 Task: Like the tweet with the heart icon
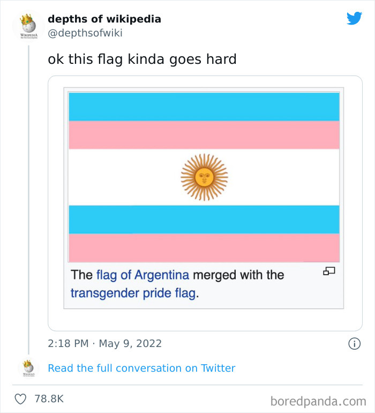(x=21, y=399)
